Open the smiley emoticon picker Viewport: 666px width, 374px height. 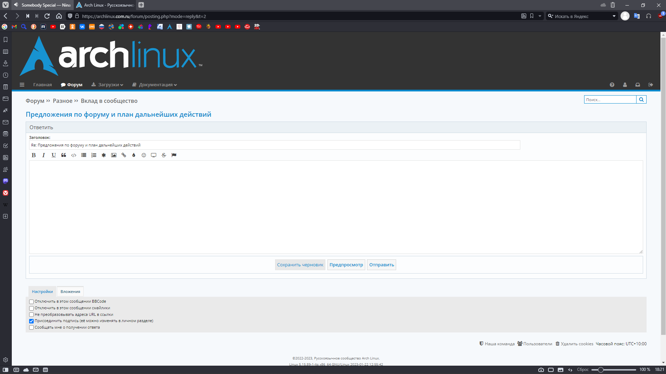[144, 155]
